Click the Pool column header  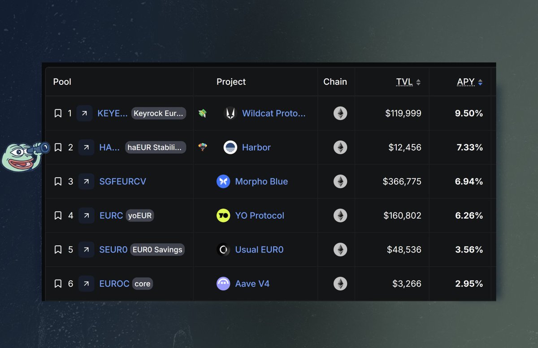[x=62, y=82]
